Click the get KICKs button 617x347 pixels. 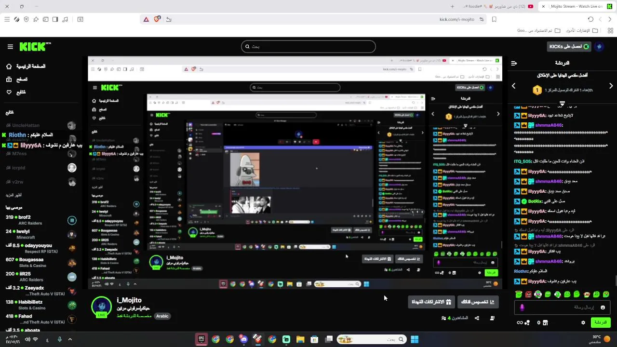coord(569,47)
